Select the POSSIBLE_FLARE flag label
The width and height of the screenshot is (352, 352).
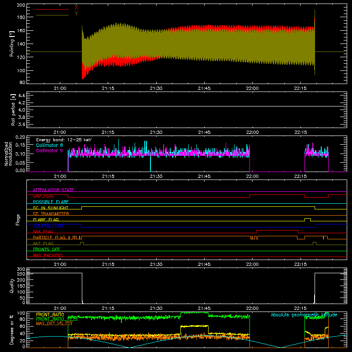click(x=51, y=202)
